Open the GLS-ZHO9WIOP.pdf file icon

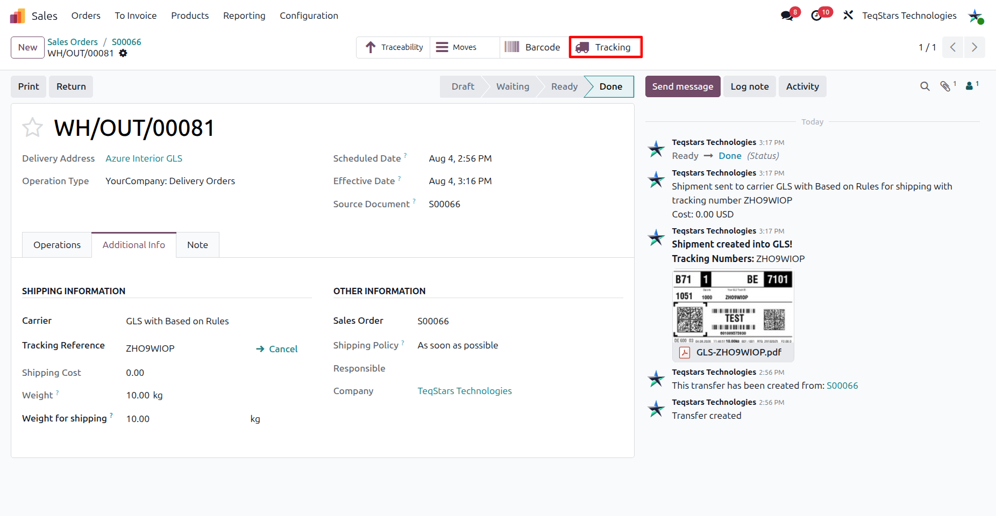[685, 352]
